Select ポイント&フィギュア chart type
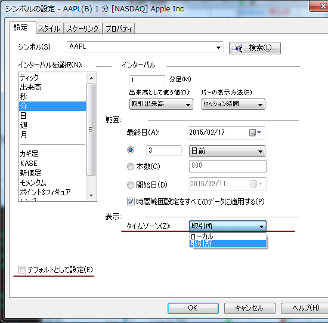 [52, 192]
